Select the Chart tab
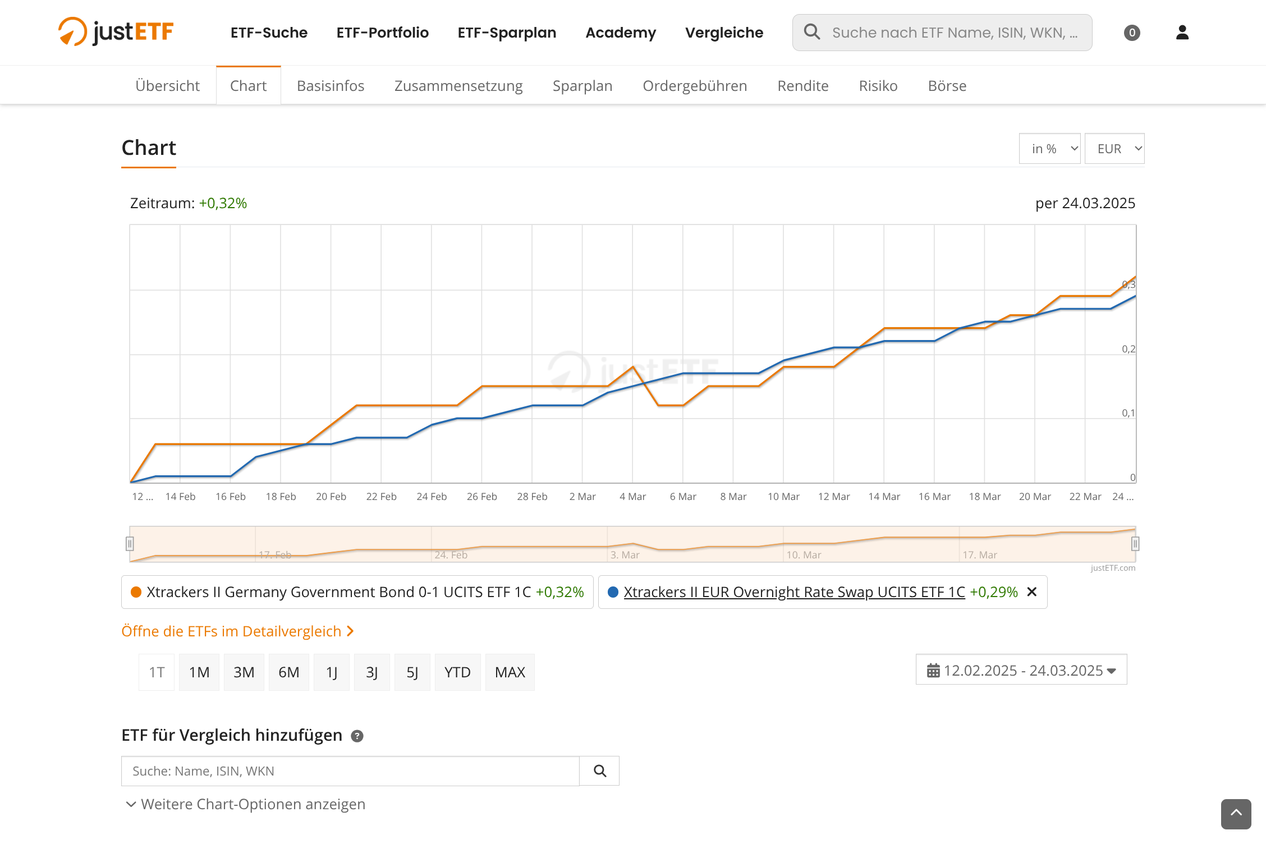This screenshot has height=844, width=1266. point(248,86)
